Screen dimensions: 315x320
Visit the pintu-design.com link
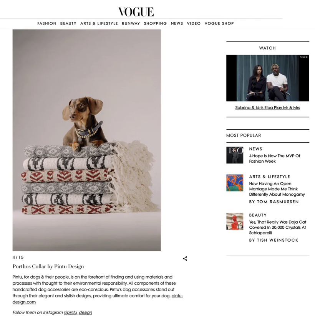98,299
